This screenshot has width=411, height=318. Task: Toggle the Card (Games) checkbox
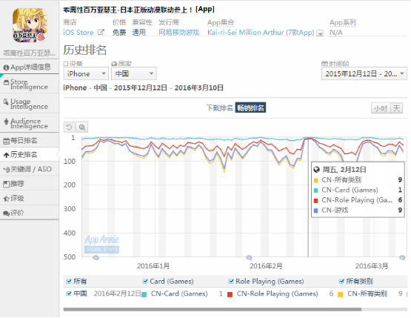click(x=145, y=282)
